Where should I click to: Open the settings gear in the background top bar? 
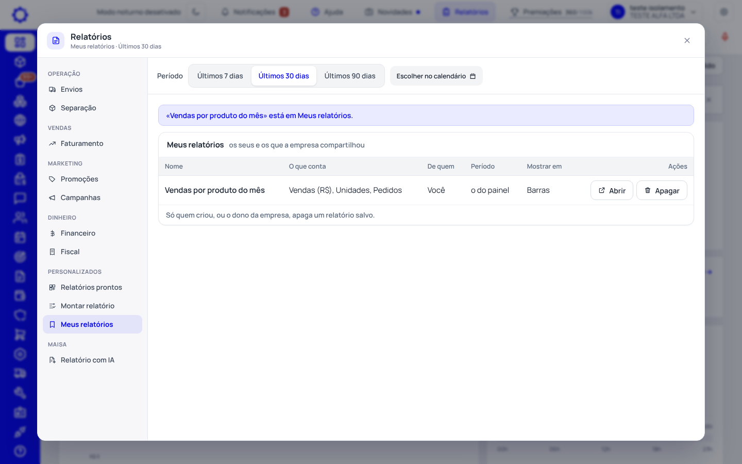724,12
